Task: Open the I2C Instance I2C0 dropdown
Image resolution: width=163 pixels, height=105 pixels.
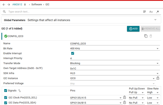Action: coord(113,78)
